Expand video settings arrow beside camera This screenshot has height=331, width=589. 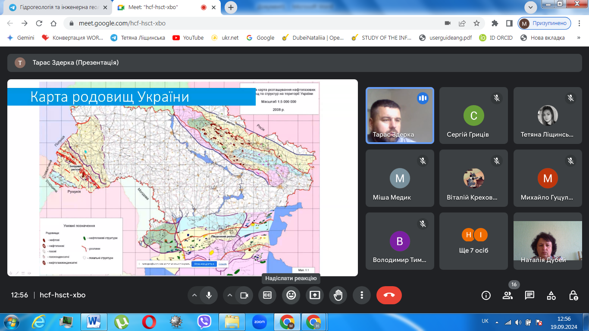click(x=230, y=295)
